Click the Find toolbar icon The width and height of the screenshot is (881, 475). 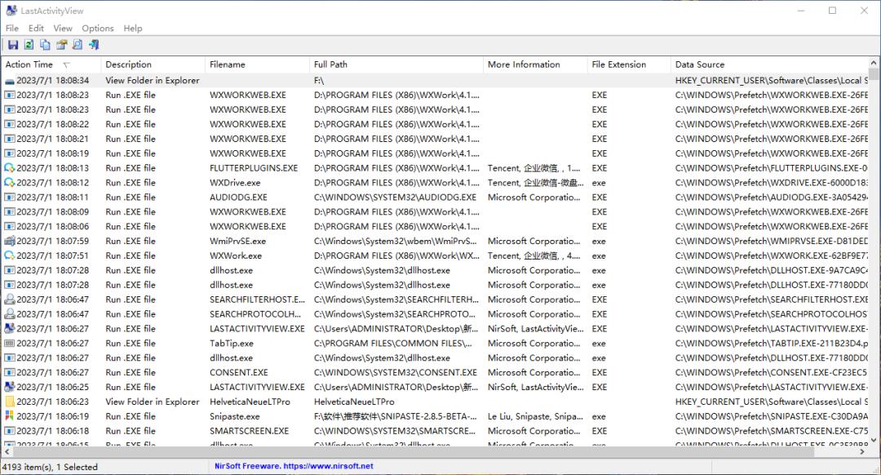pyautogui.click(x=77, y=45)
